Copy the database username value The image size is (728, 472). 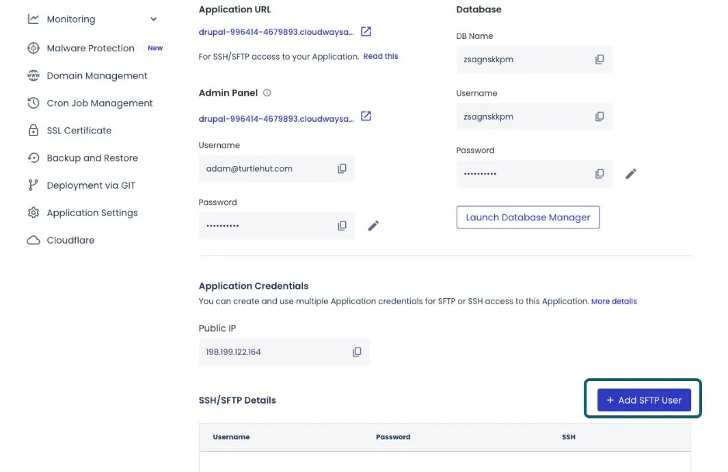(599, 117)
